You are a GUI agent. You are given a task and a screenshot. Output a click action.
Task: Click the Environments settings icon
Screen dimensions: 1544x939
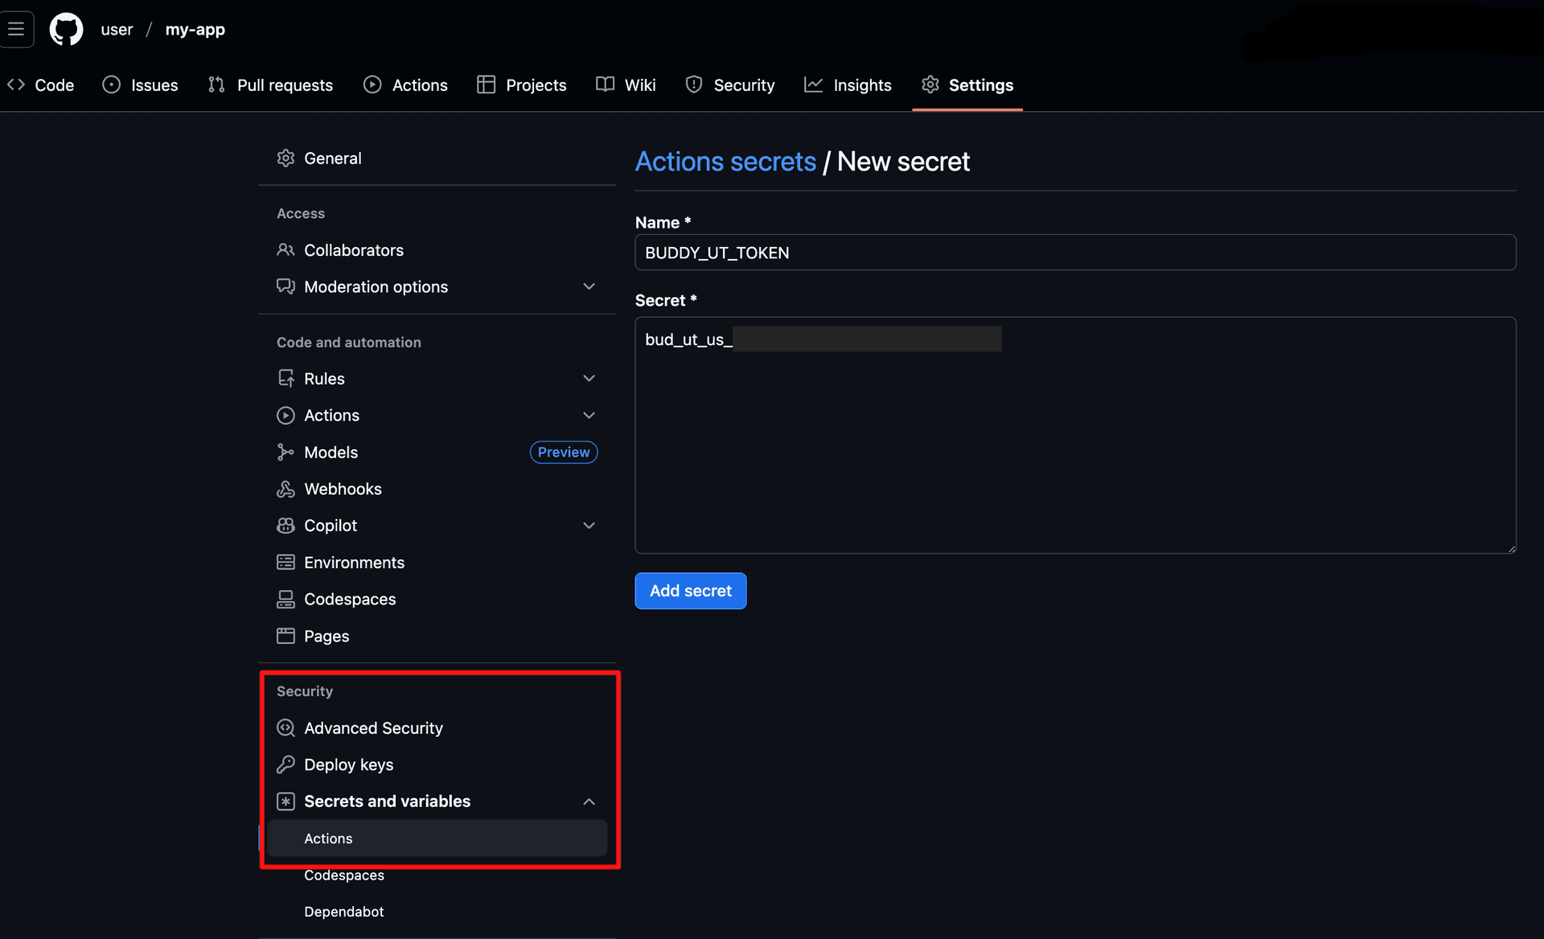[286, 562]
